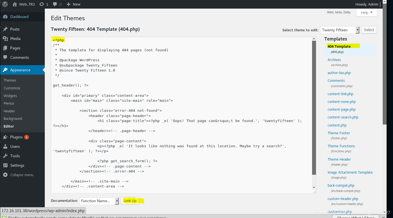Open the Media sidebar icon

pos(5,39)
